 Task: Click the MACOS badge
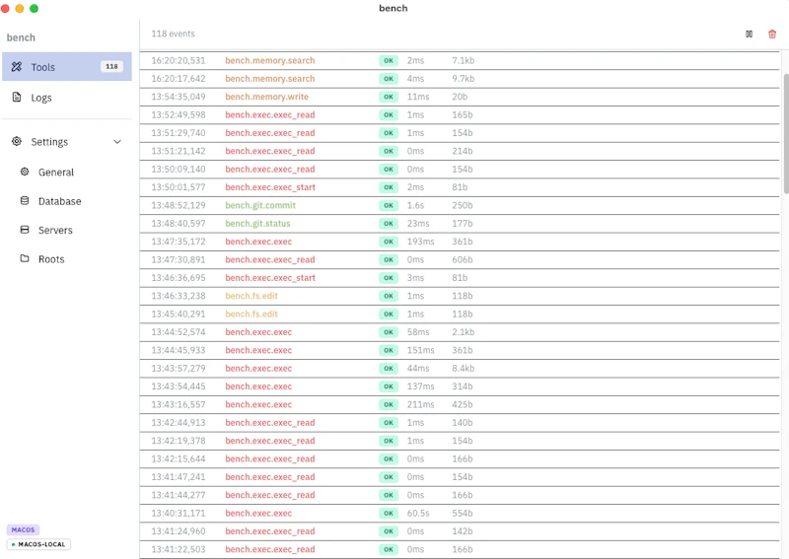click(23, 529)
